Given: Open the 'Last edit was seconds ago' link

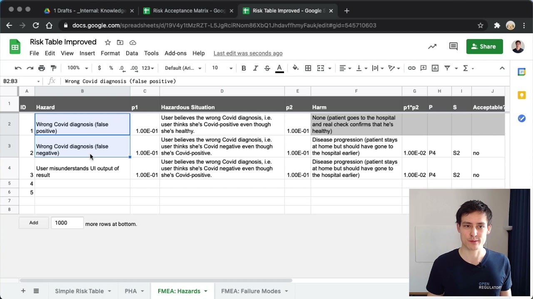Looking at the screenshot, I should click(248, 53).
